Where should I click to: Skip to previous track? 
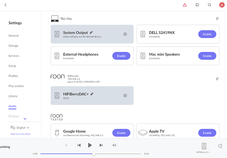click(x=79, y=145)
